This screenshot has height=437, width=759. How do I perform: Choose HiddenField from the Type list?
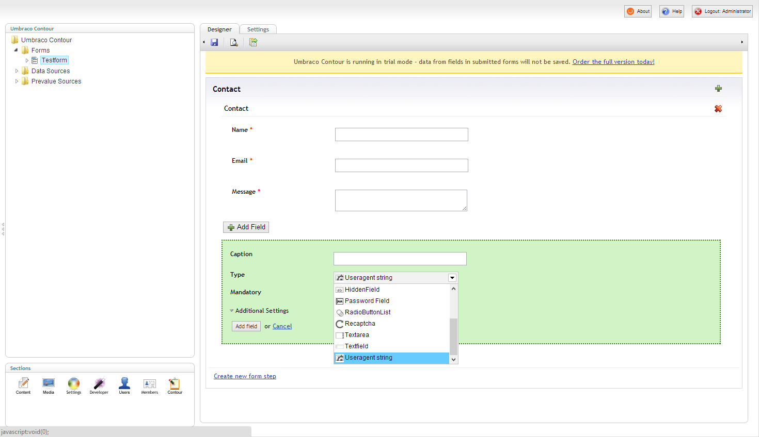click(392, 290)
